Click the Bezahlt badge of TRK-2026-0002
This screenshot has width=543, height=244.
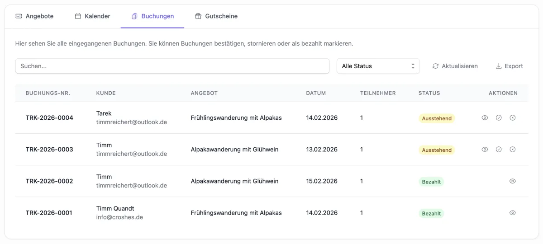pos(431,182)
